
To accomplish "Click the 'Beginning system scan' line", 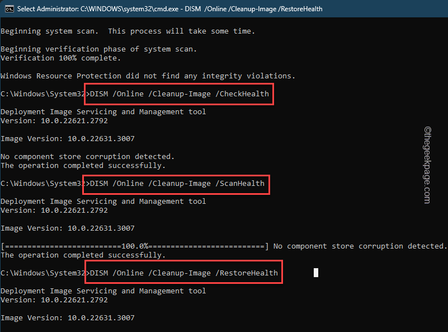I will click(128, 31).
